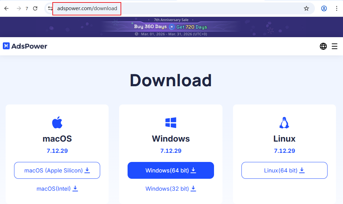Screen dimensions: 343x204
Task: Reload the download page
Action: pyautogui.click(x=35, y=8)
